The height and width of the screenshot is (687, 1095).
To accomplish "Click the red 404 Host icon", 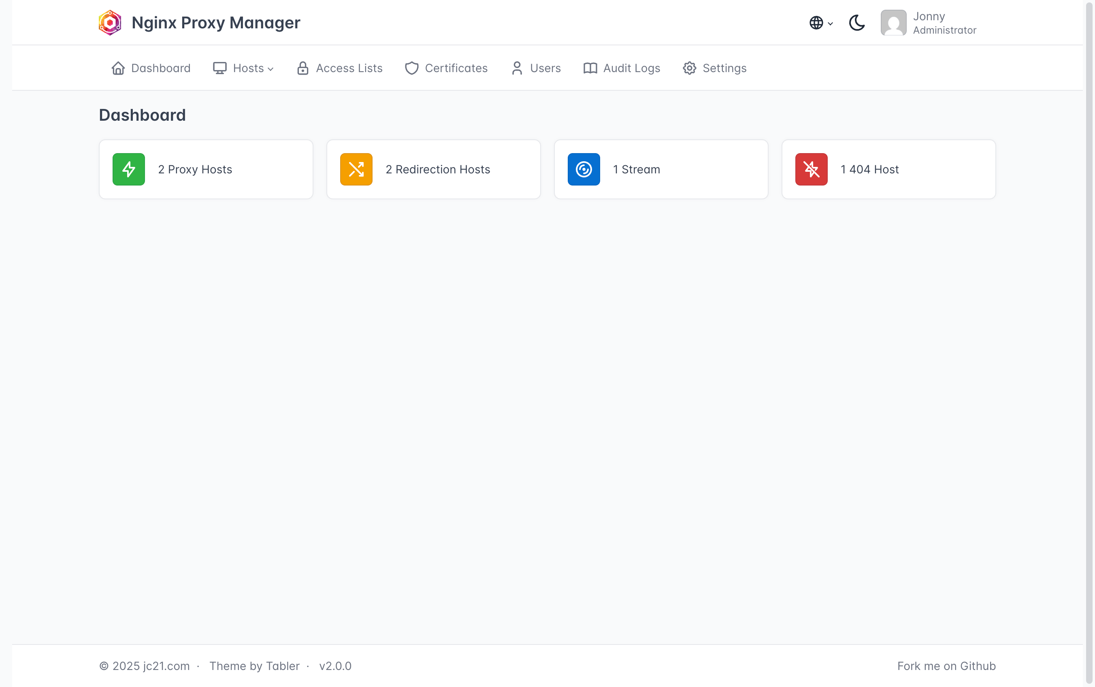I will pos(811,169).
